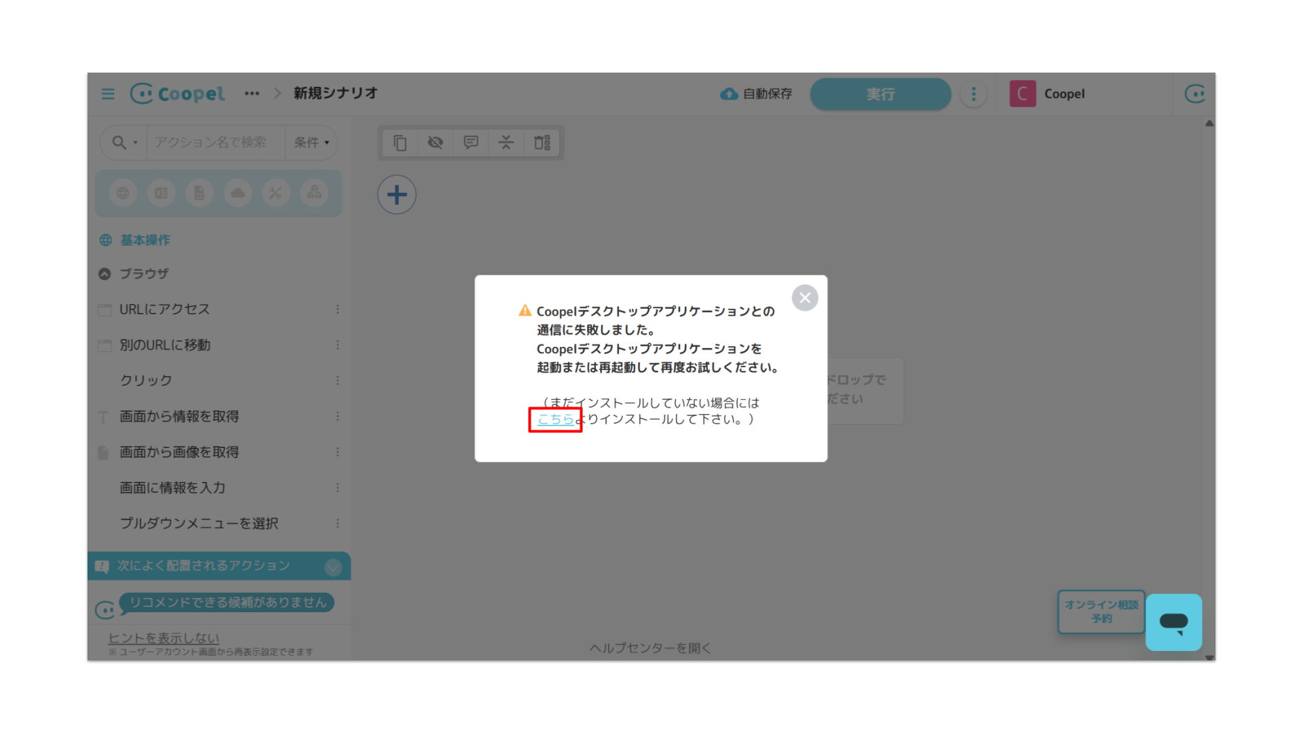Viewport: 1303px width, 733px height.
Task: Select プルダウンメニューを選択 action
Action: pyautogui.click(x=199, y=524)
